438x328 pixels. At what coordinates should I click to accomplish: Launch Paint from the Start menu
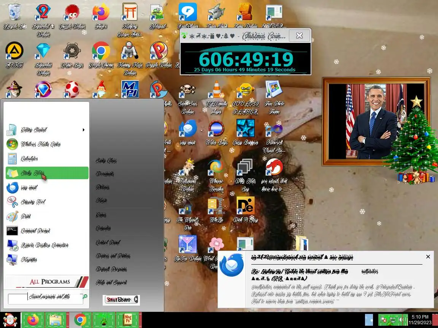tap(47, 216)
